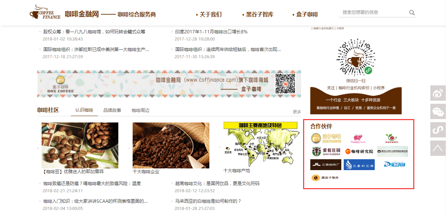Click the 黑谷子智库 partner logo
Screen dimensions: 446x214
[325, 178]
